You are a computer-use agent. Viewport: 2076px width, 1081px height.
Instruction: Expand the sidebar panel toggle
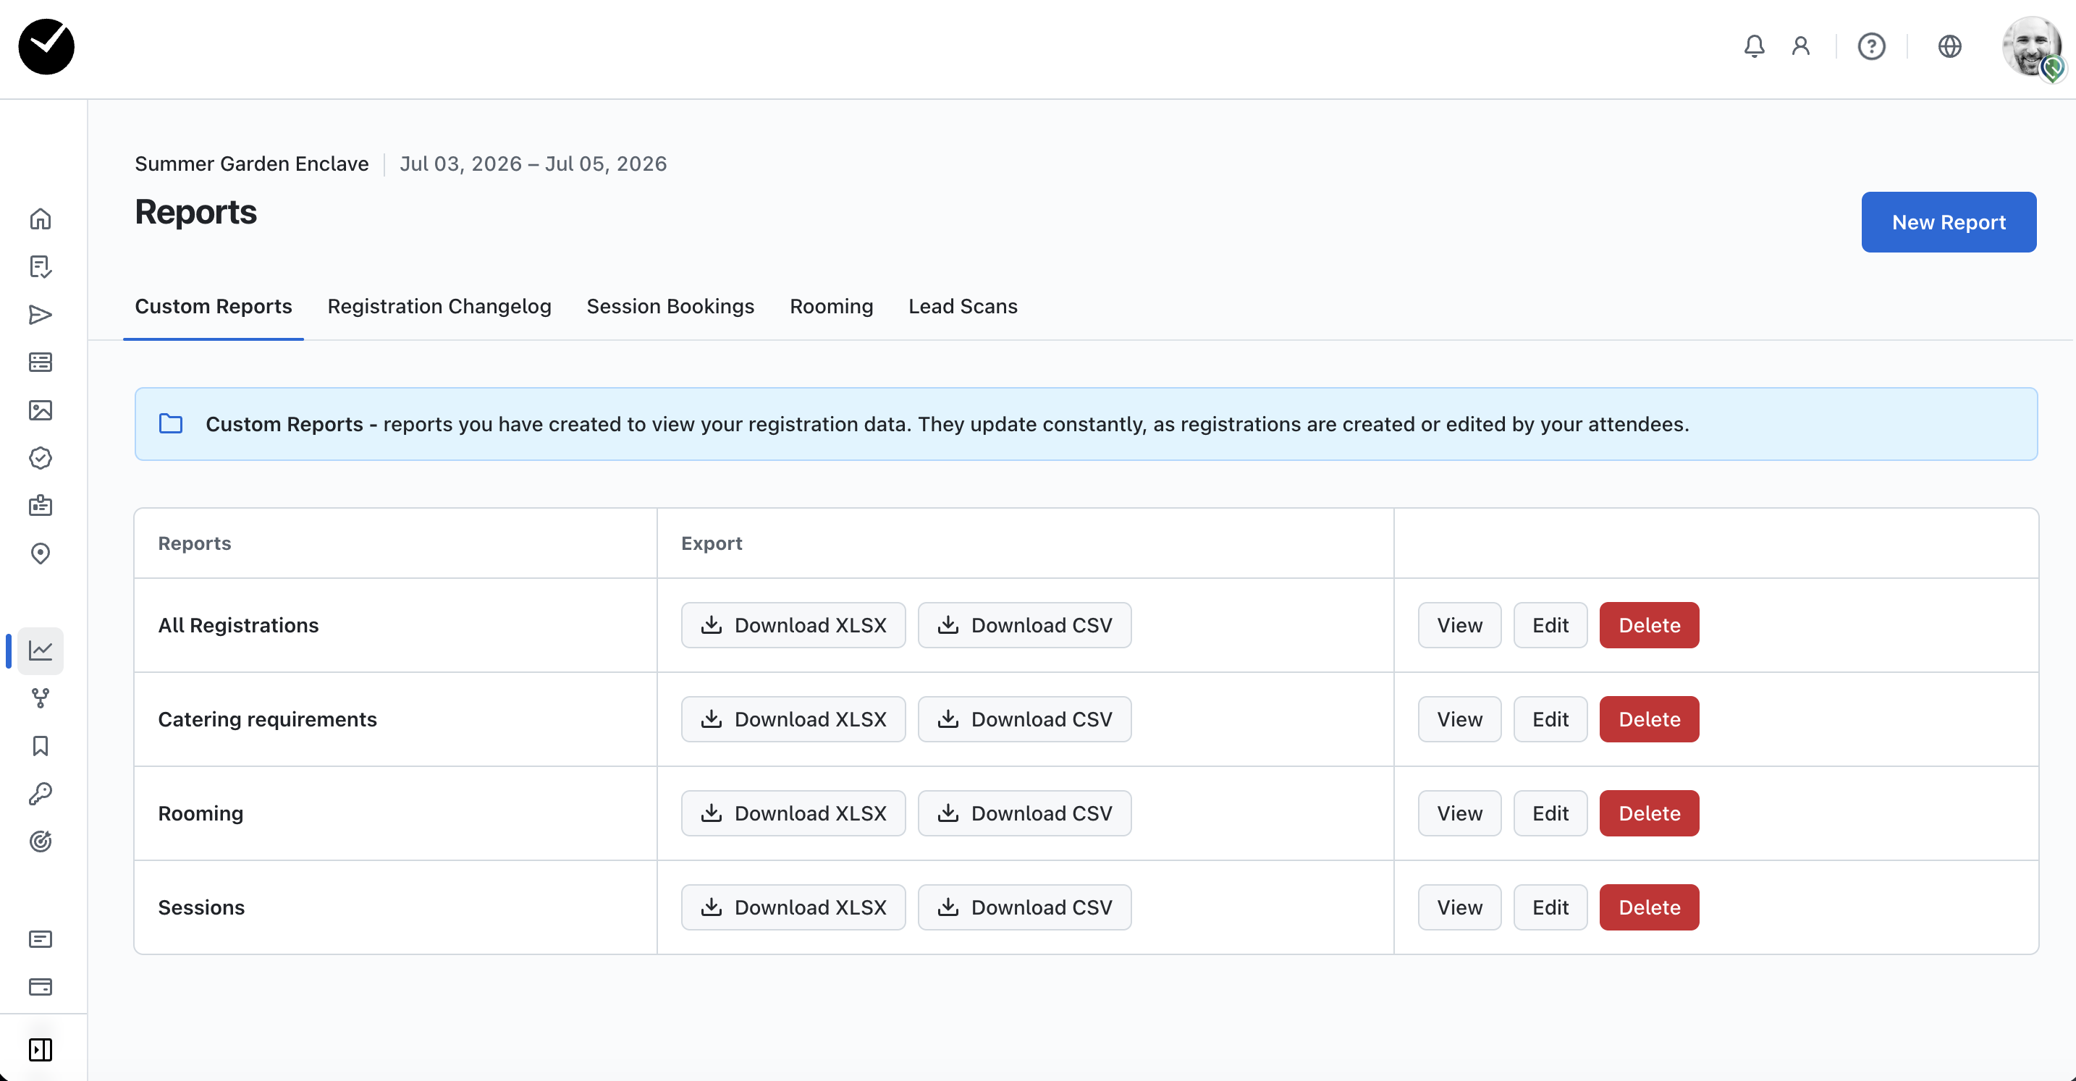[x=41, y=1050]
